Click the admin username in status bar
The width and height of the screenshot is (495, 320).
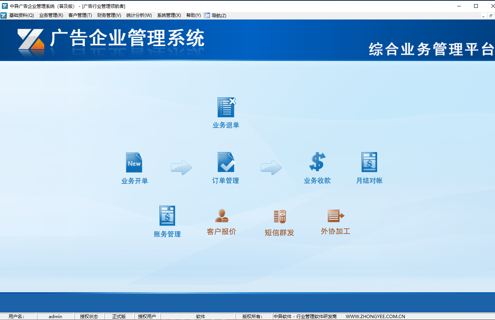click(55, 317)
